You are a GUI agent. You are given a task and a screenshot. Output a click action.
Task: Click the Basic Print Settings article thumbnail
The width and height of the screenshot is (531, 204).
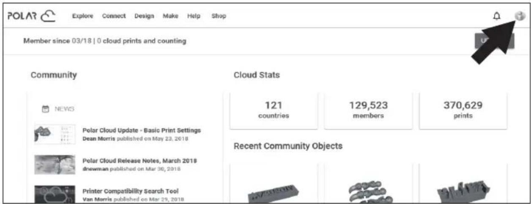[55, 134]
